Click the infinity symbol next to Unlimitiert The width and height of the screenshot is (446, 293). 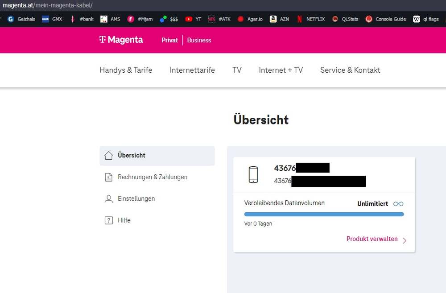398,204
